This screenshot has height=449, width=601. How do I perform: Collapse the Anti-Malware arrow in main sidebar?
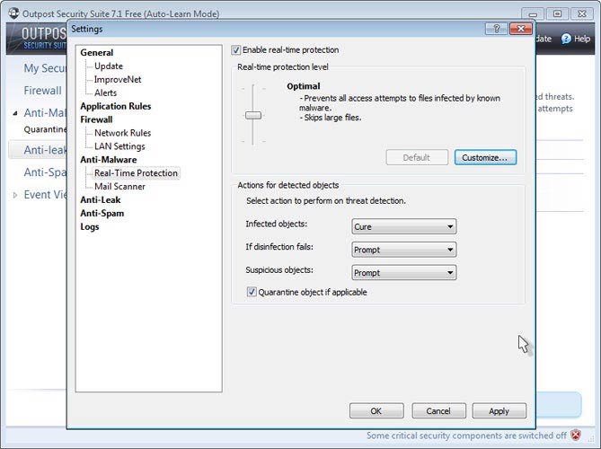(x=14, y=113)
